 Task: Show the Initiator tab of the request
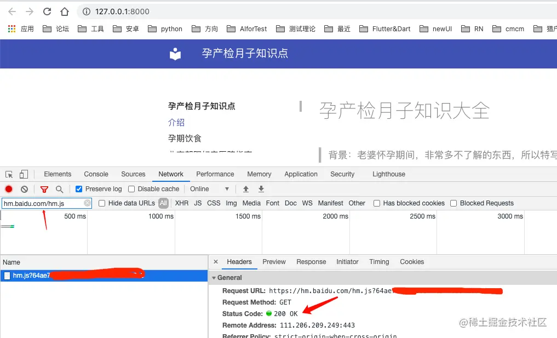(x=347, y=262)
